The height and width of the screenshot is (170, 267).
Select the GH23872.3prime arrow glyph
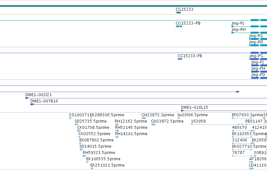click(144, 118)
